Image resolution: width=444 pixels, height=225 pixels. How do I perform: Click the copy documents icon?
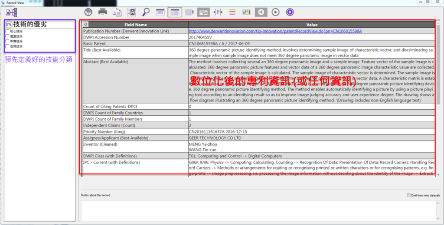[117, 12]
